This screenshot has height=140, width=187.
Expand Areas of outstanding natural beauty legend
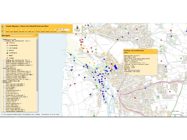(x=4, y=97)
